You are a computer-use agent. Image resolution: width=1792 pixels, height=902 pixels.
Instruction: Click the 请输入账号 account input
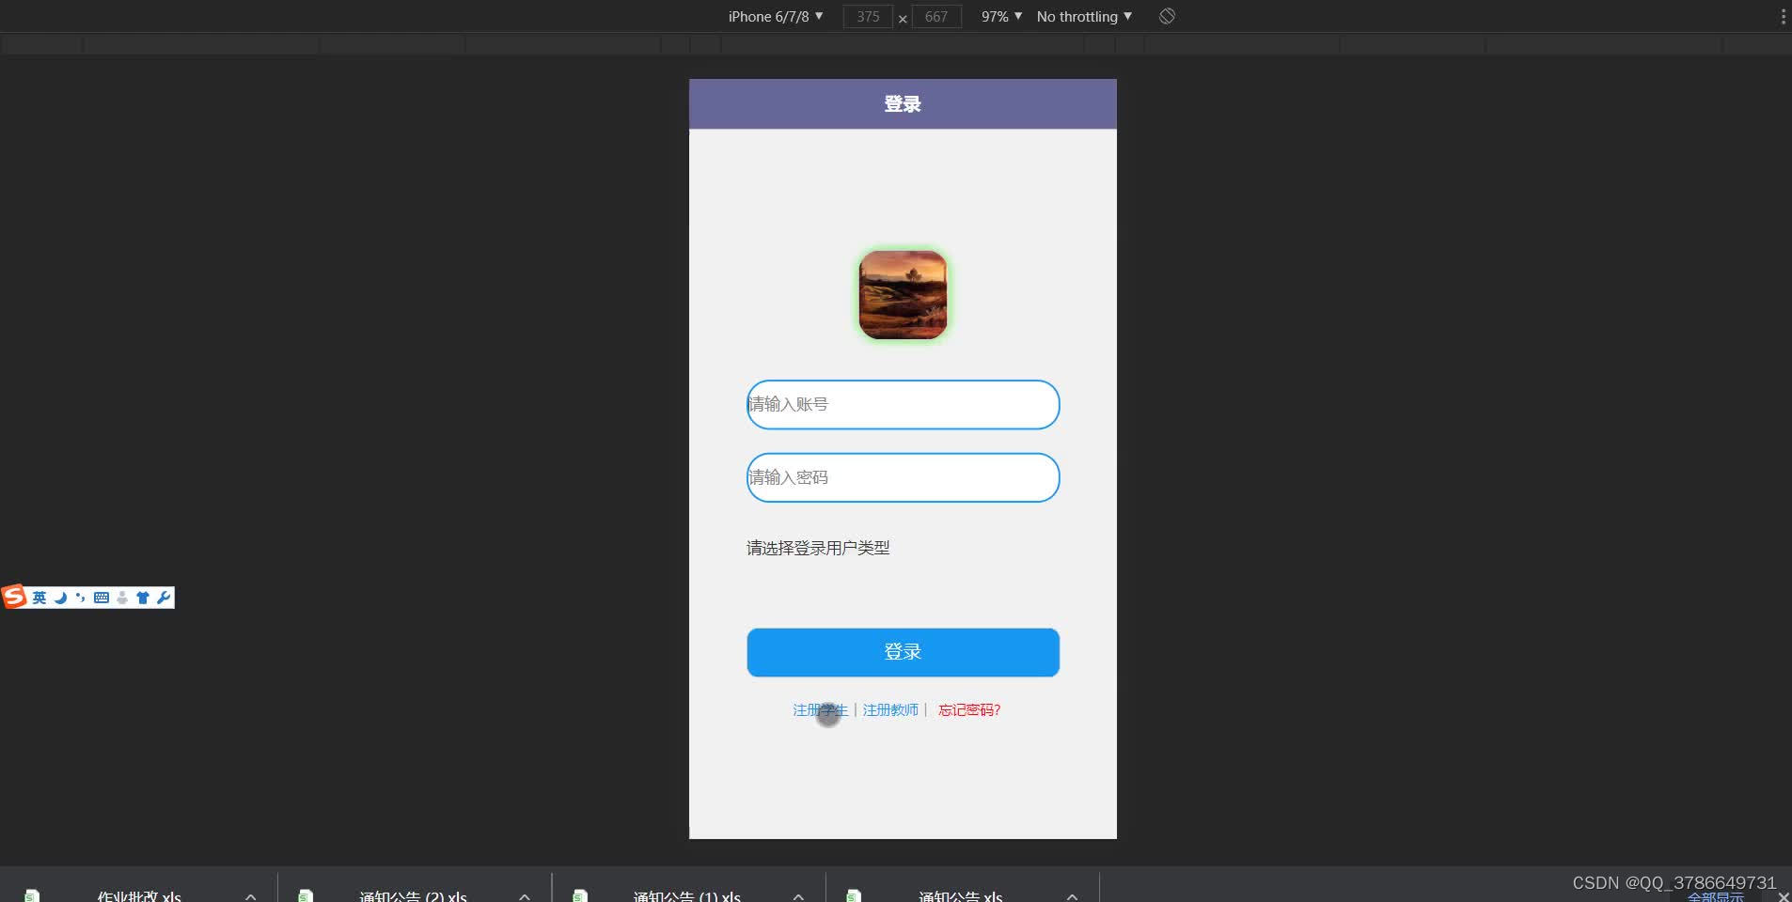coord(903,404)
